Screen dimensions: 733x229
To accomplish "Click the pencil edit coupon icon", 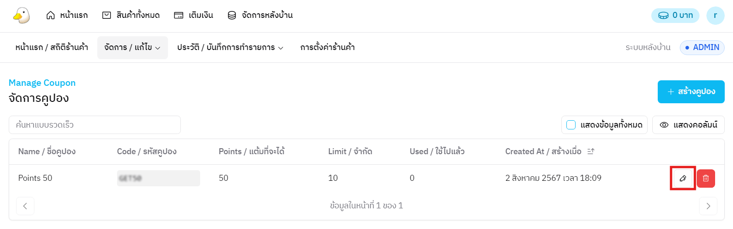I will pos(683,178).
